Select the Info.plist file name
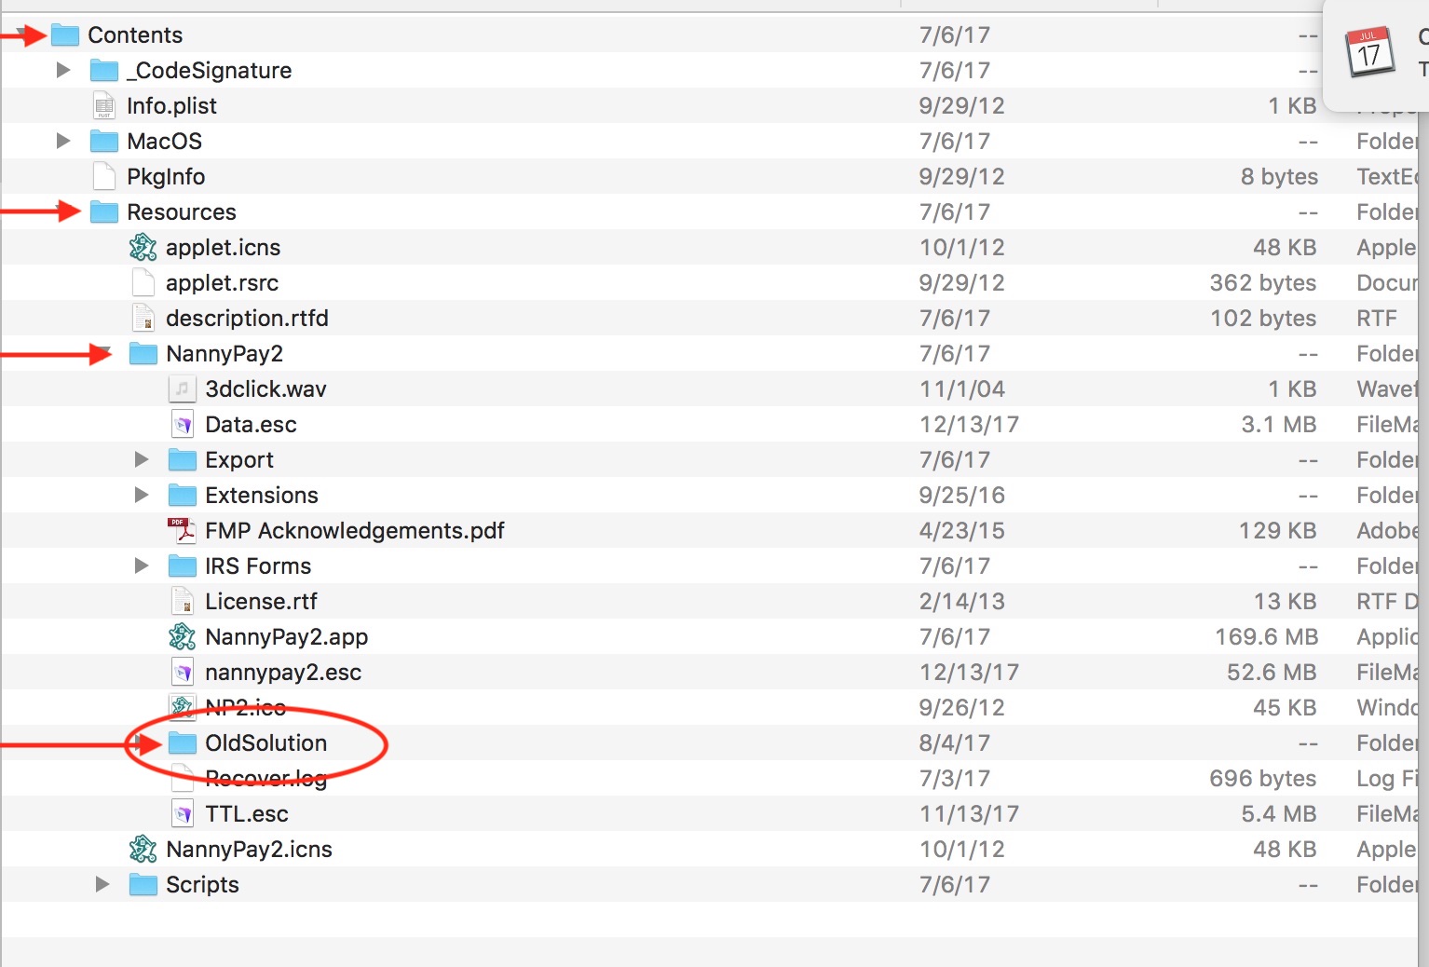This screenshot has height=967, width=1429. coord(171,106)
